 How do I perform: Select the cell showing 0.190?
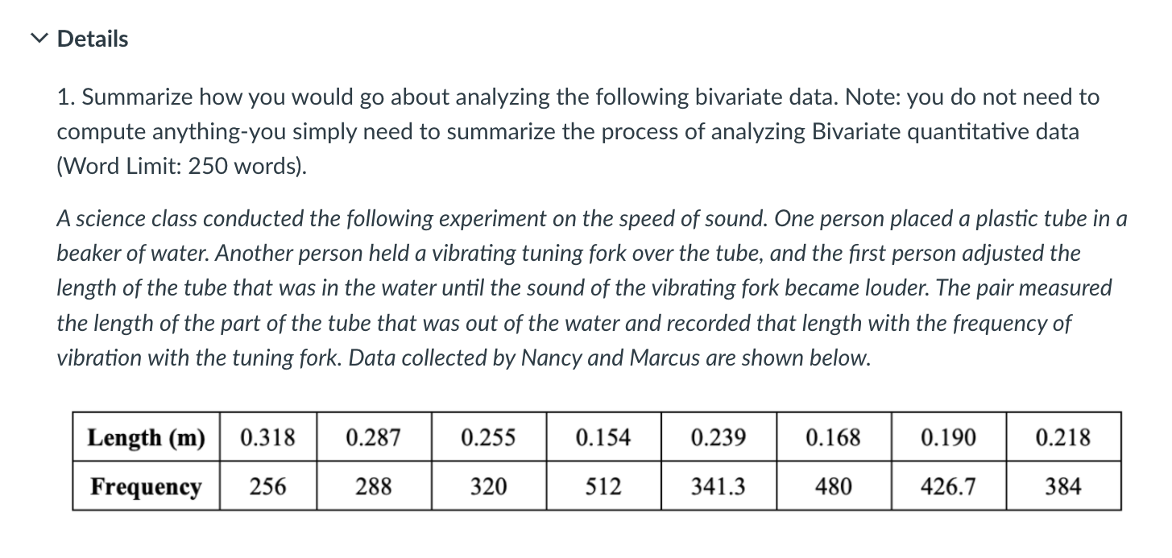[947, 439]
